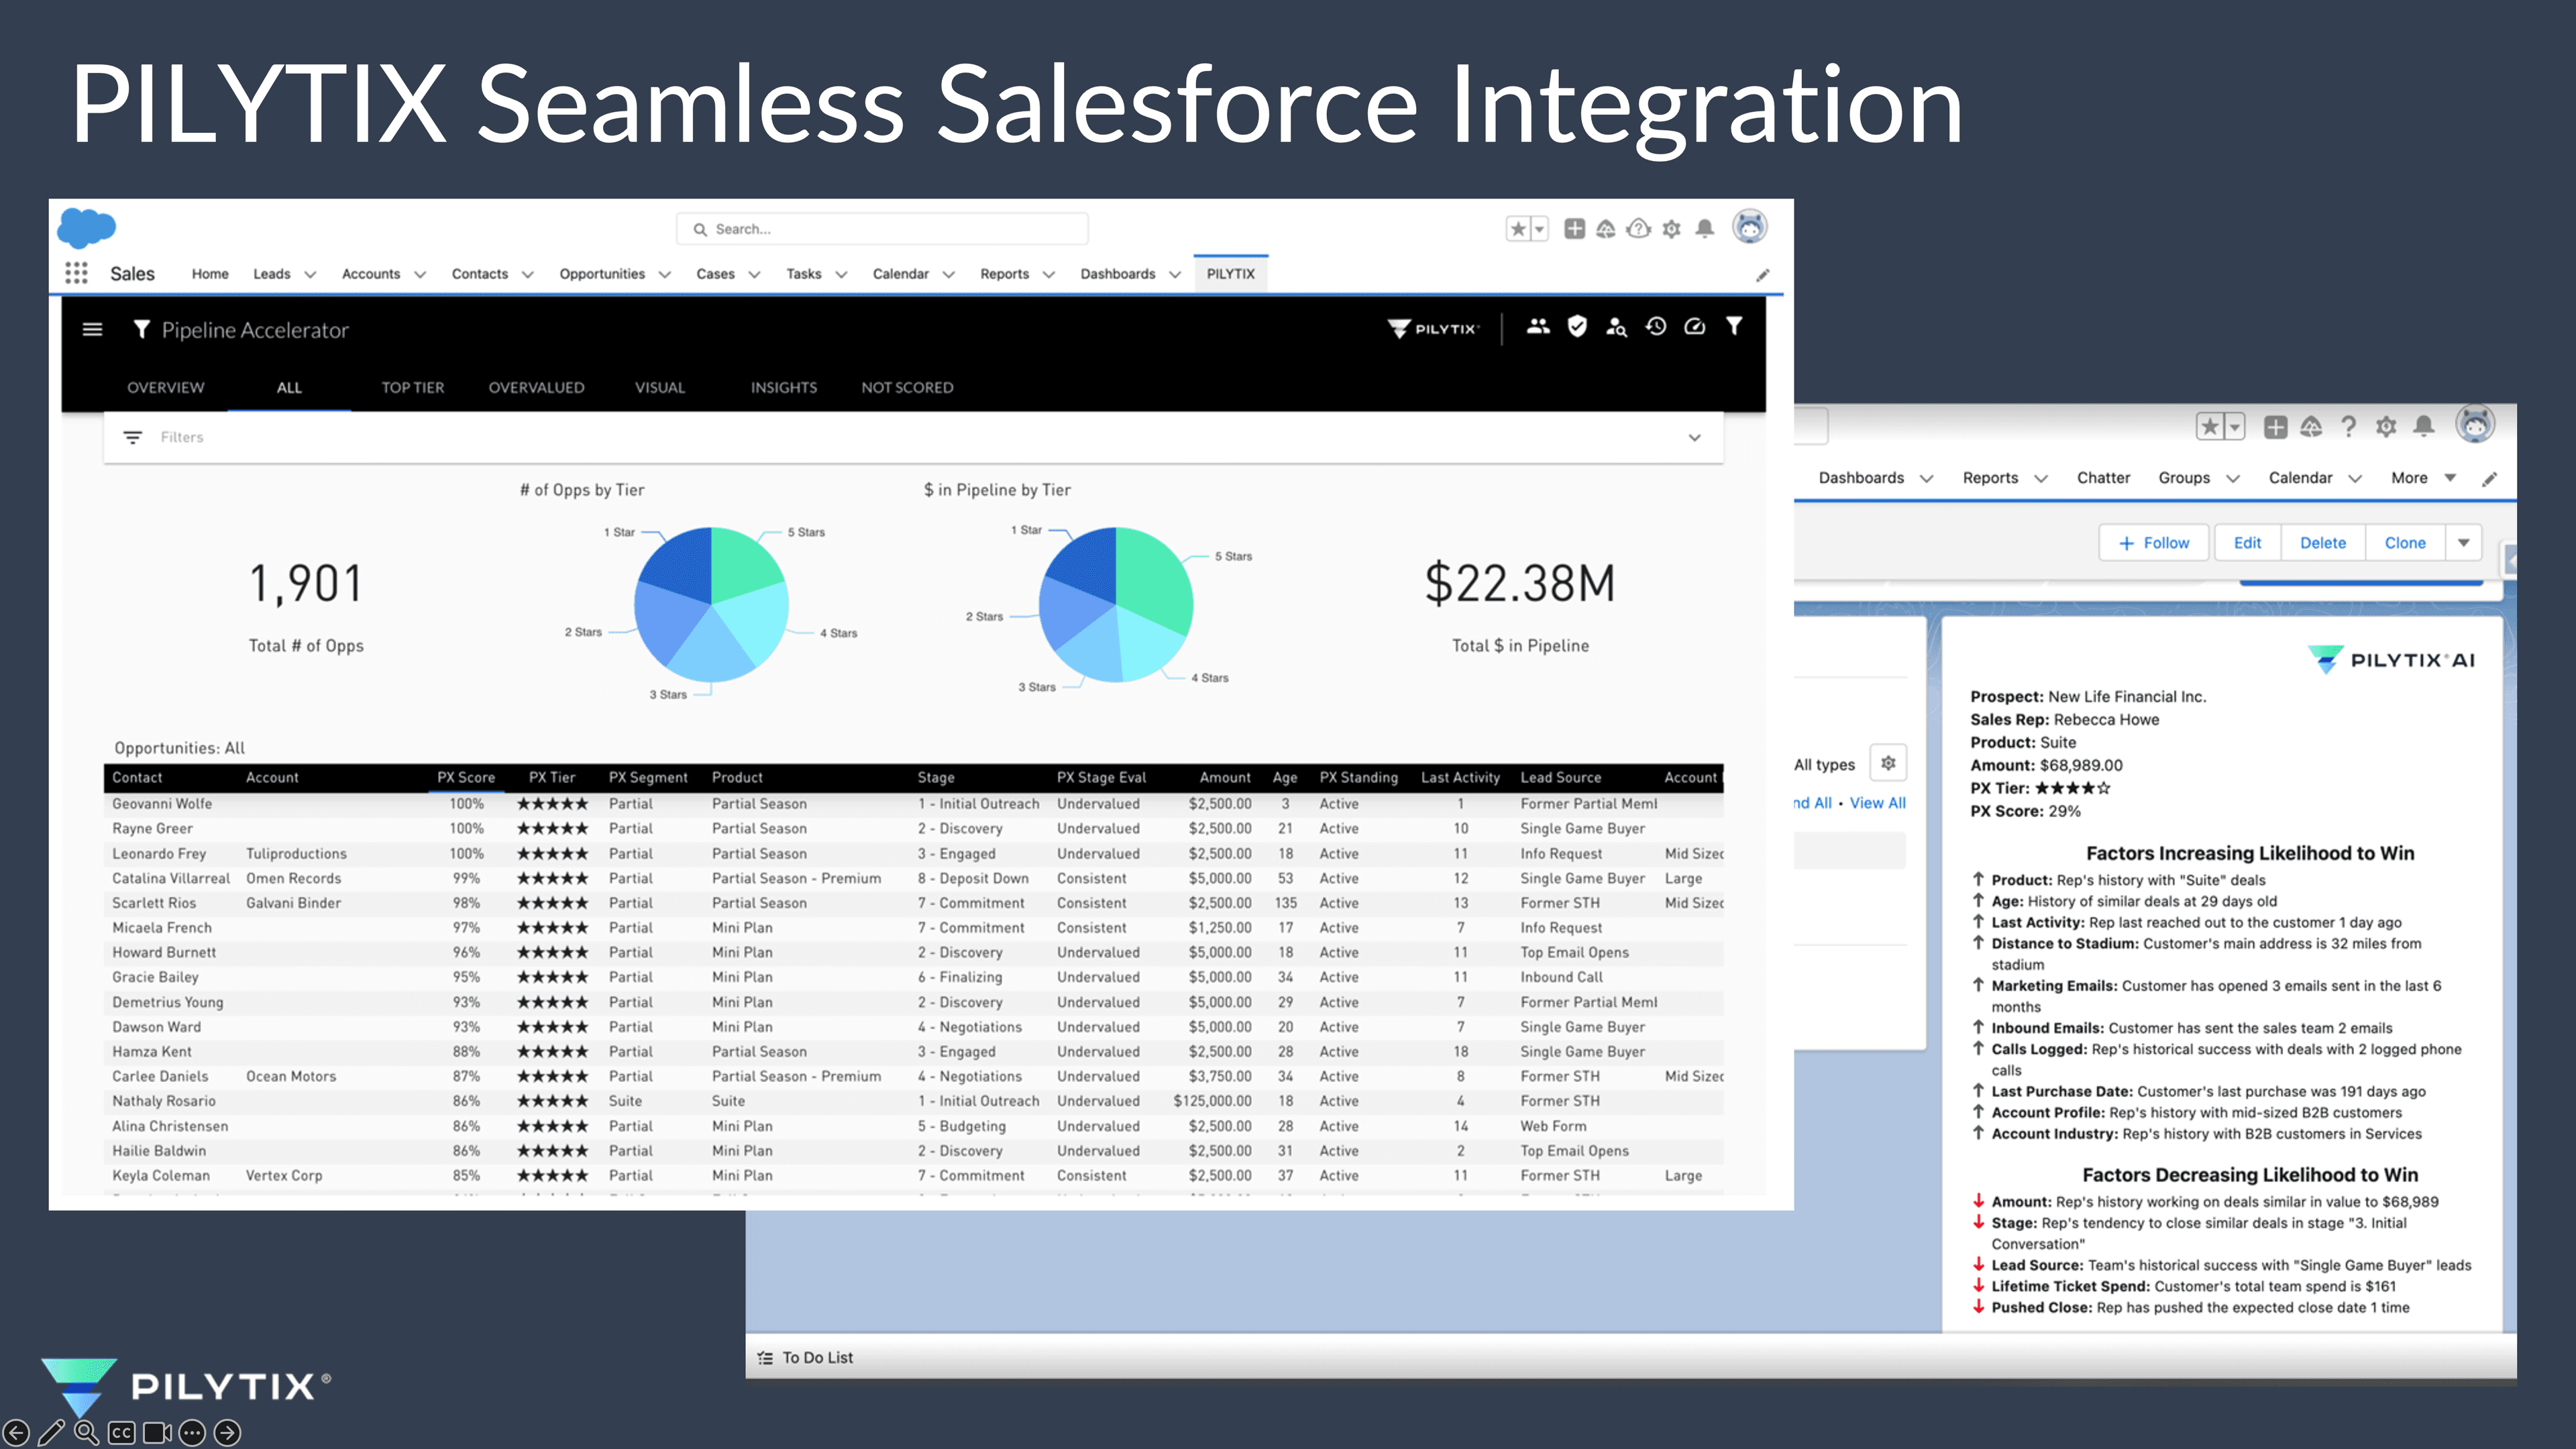Viewport: 2576px width, 1449px height.
Task: Click the Clone button
Action: (2405, 543)
